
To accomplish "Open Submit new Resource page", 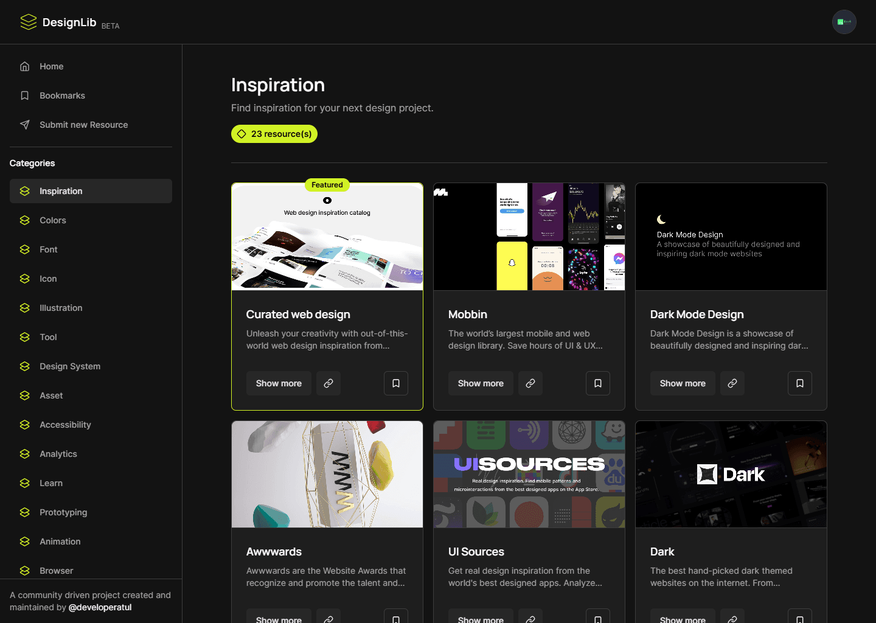I will (91, 125).
